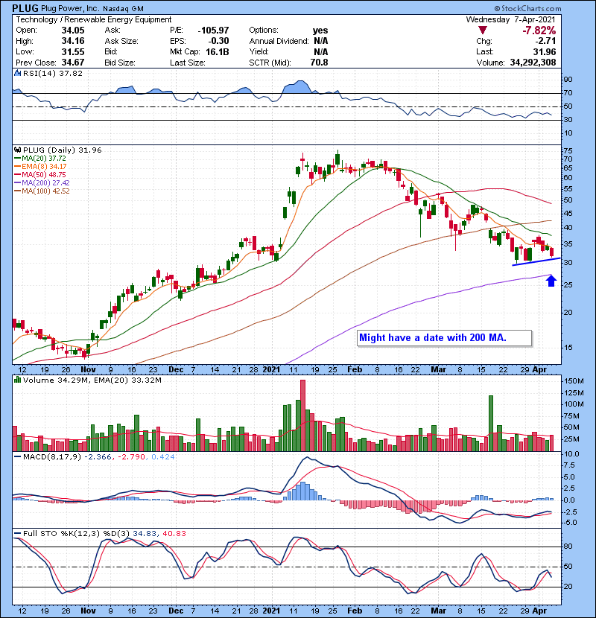Image resolution: width=596 pixels, height=618 pixels.
Task: Click the -7.82% percent change
Action: pyautogui.click(x=539, y=31)
